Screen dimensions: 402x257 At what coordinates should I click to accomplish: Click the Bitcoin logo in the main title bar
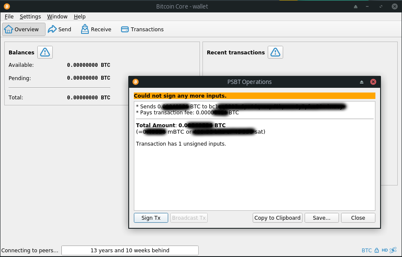point(7,6)
